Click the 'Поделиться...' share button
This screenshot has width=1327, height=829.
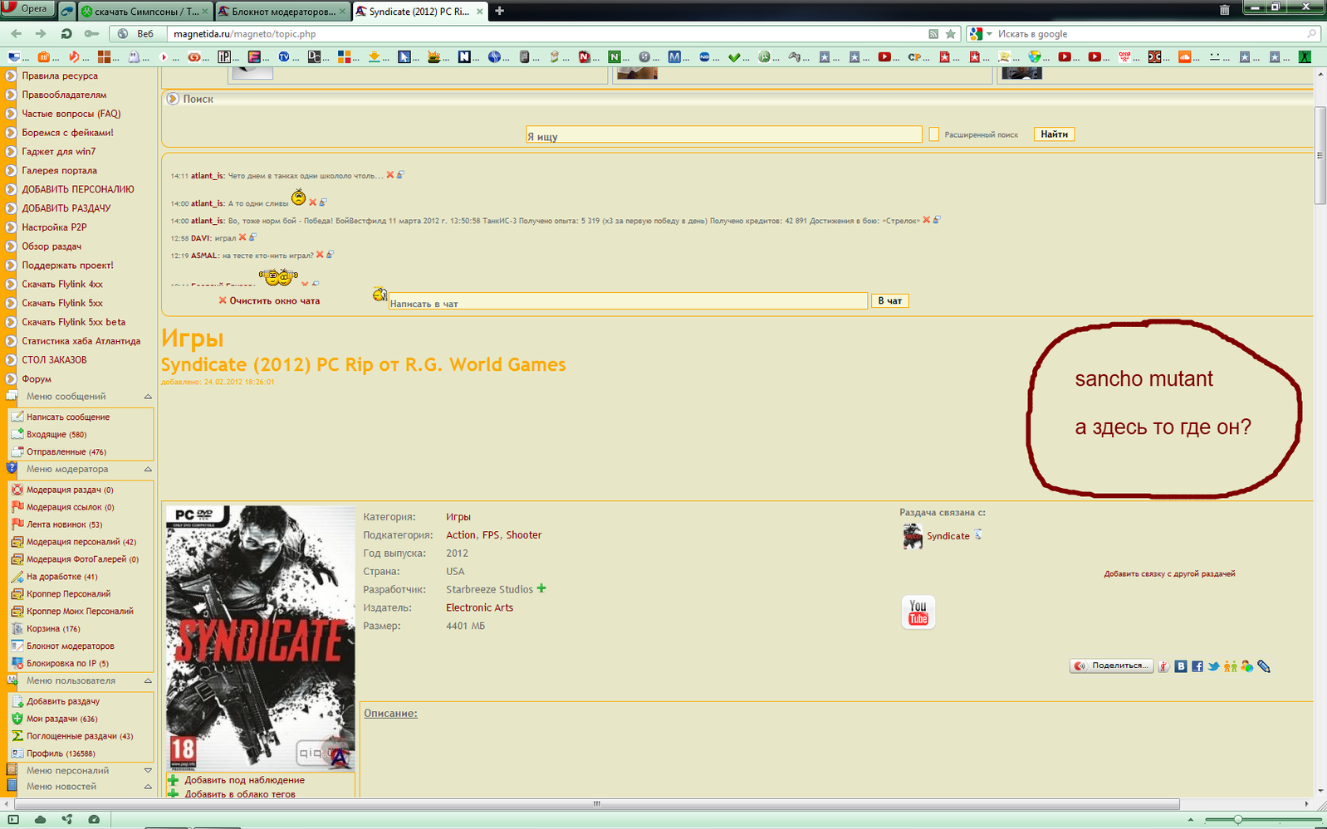pos(1111,666)
